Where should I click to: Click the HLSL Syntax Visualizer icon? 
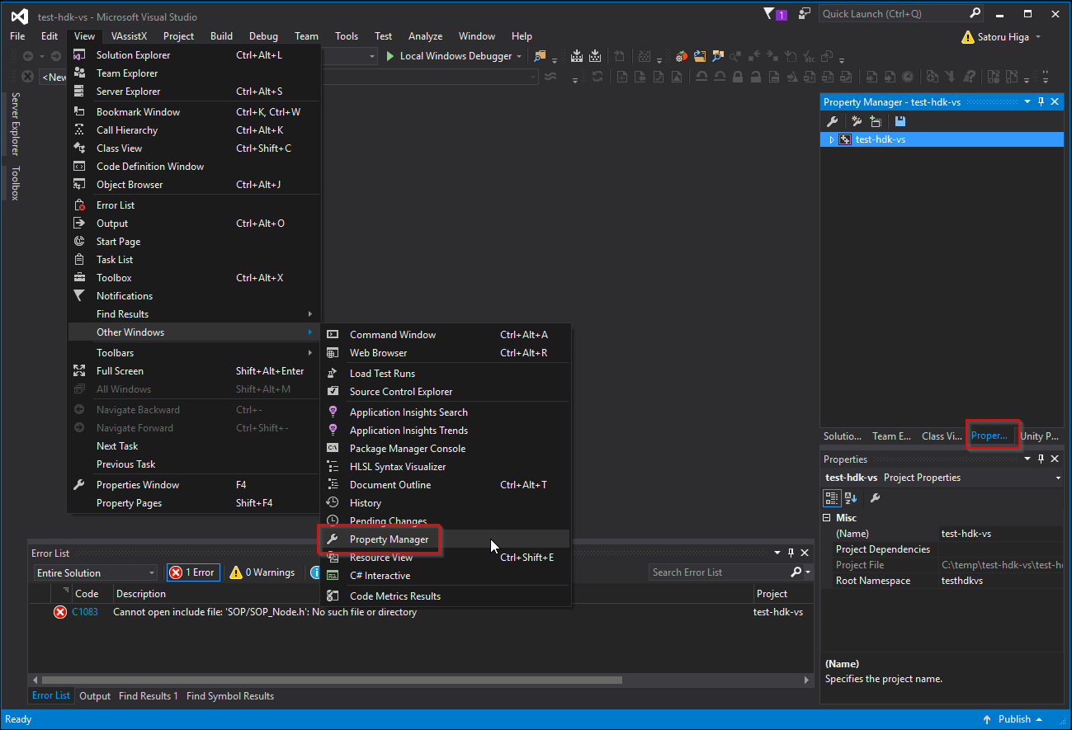coord(333,467)
